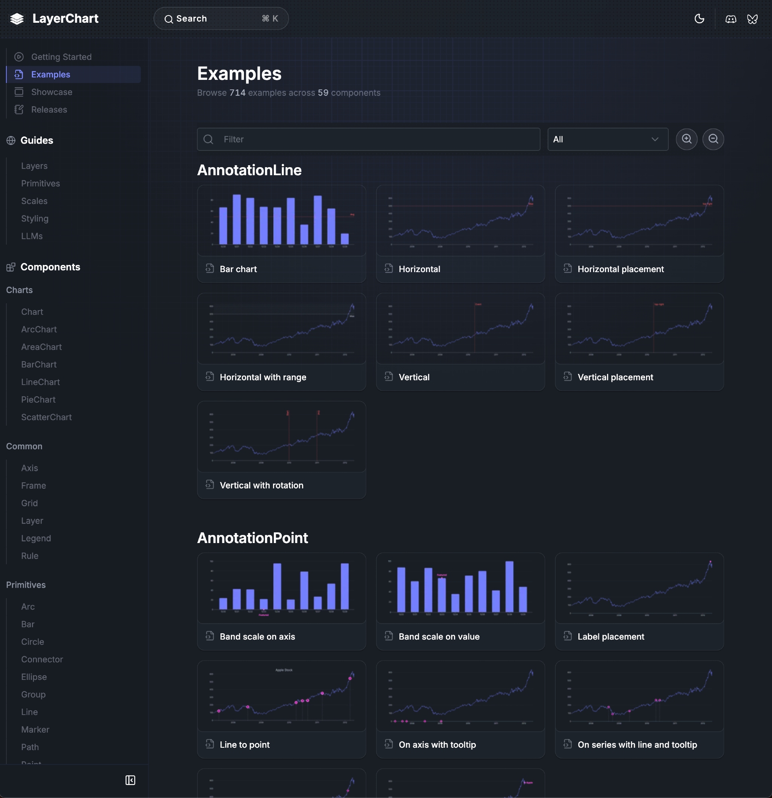Open the Horizontal with range example thumbnail
Viewport: 772px width, 798px height.
281,329
